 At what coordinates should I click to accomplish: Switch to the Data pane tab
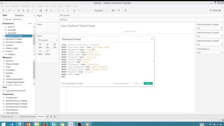tap(5, 15)
